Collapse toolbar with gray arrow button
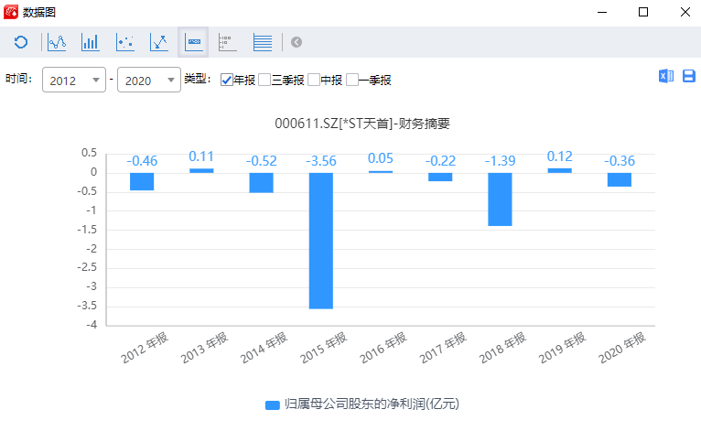 click(297, 42)
